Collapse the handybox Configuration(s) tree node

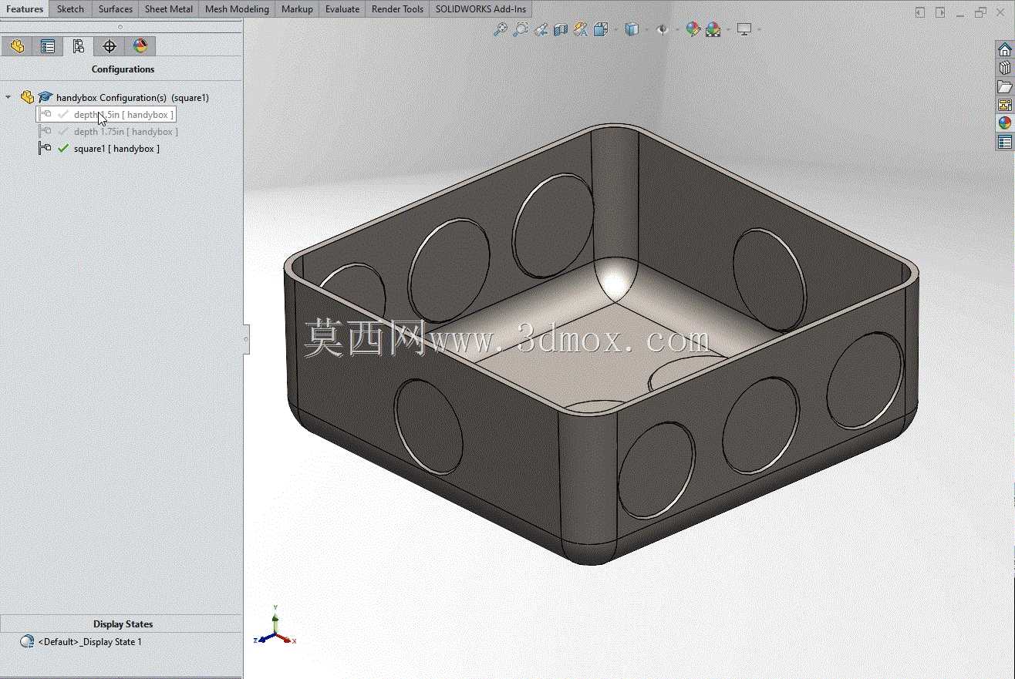click(8, 97)
